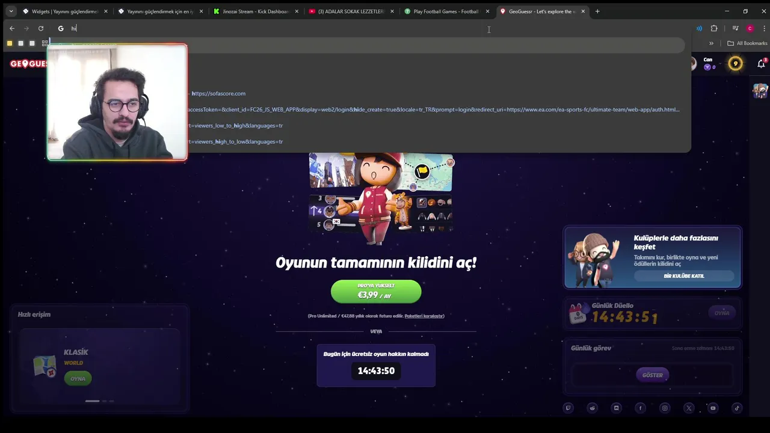Open the Twitch social icon
The image size is (770, 433).
point(568,408)
